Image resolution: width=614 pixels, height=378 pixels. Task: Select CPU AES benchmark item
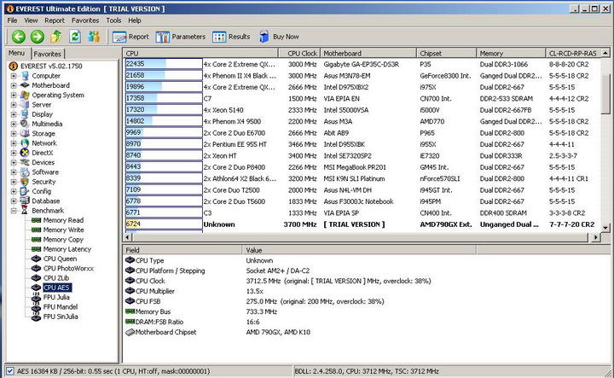coord(56,288)
